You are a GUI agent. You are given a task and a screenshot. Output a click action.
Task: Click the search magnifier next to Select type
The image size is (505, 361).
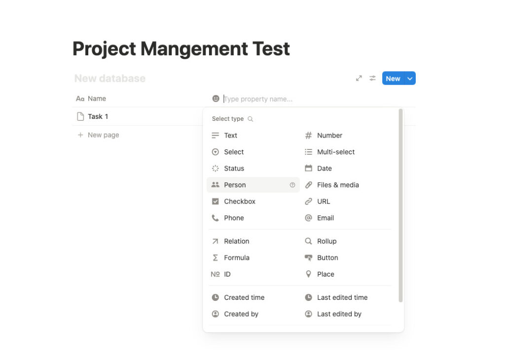click(251, 119)
